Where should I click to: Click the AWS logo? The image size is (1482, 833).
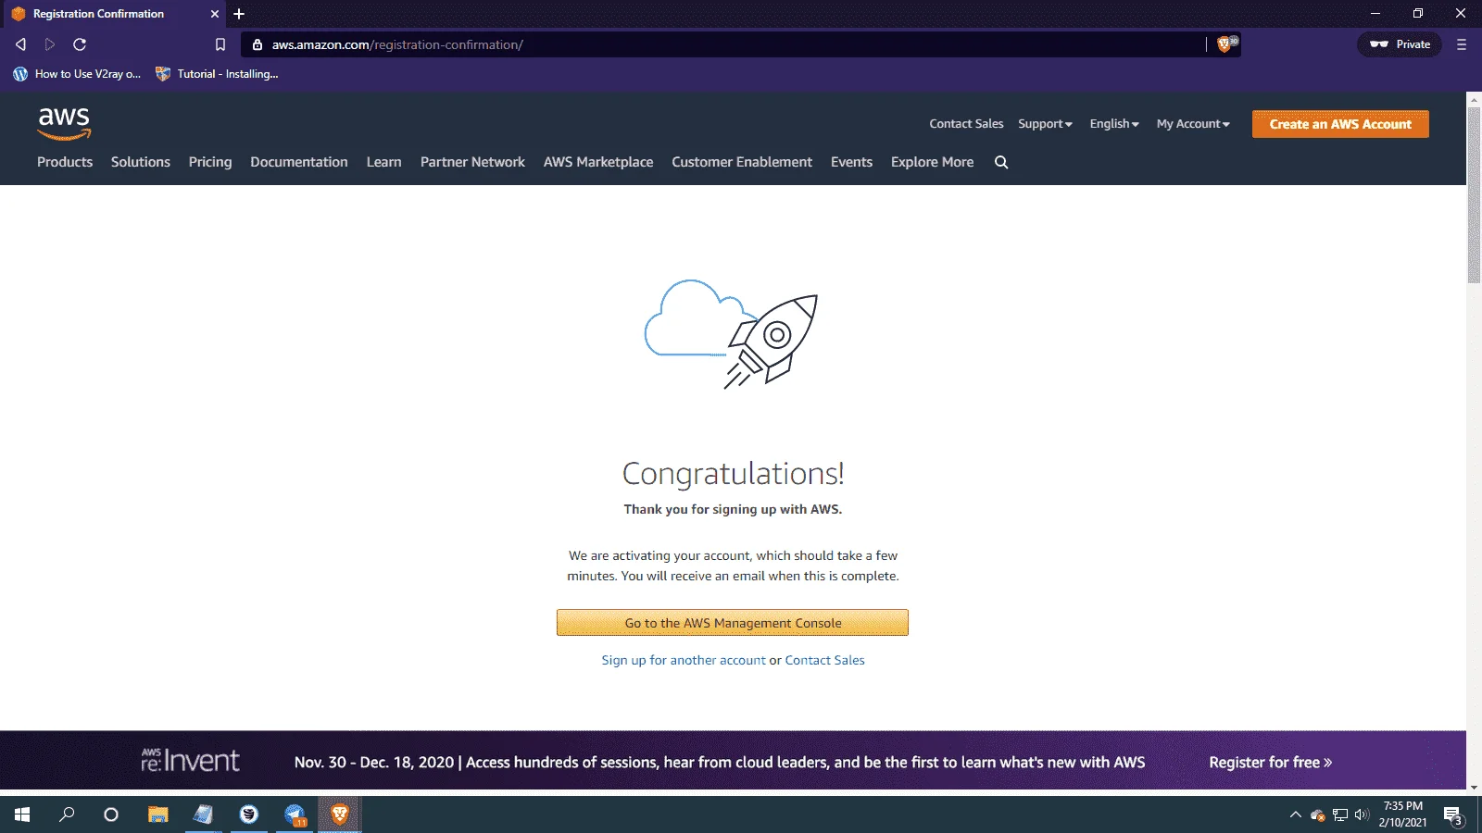pyautogui.click(x=64, y=123)
